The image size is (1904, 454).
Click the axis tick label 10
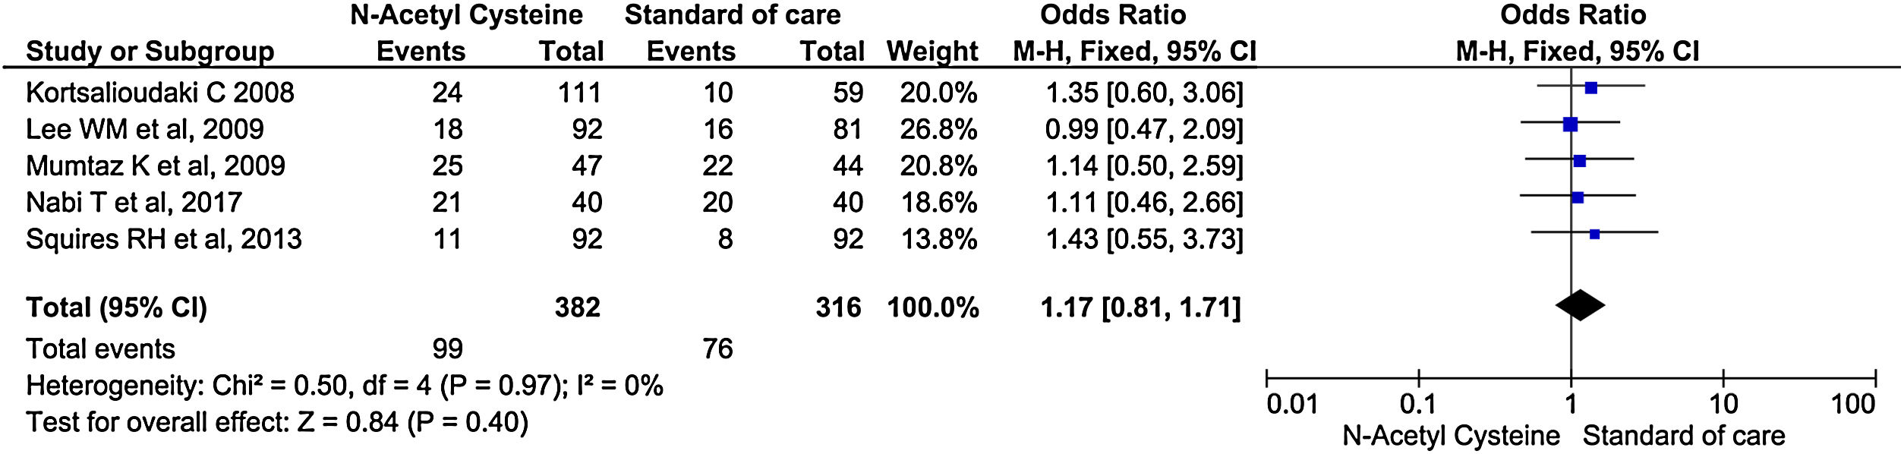point(1723,405)
